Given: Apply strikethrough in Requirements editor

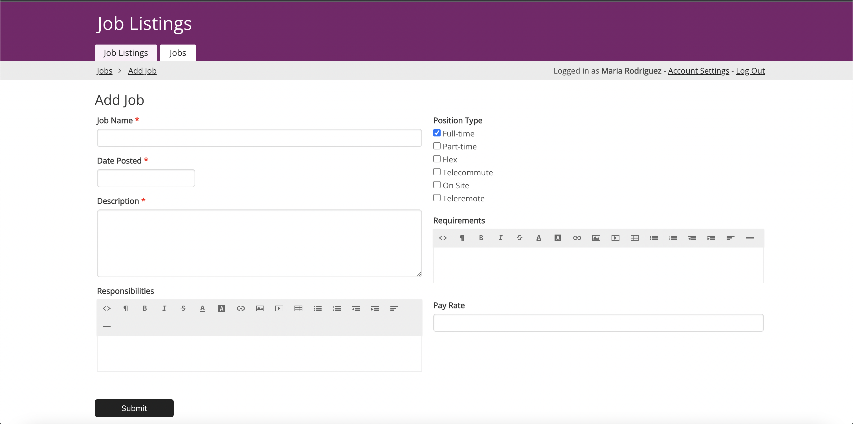Looking at the screenshot, I should tap(519, 238).
